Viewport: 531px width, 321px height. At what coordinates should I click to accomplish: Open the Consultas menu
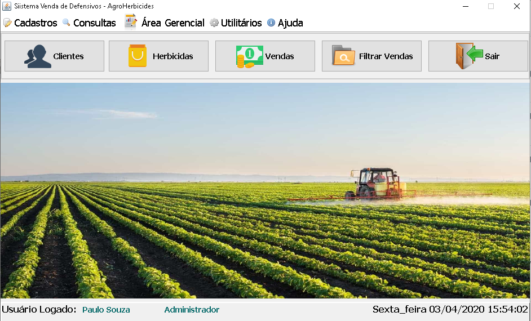(x=90, y=23)
